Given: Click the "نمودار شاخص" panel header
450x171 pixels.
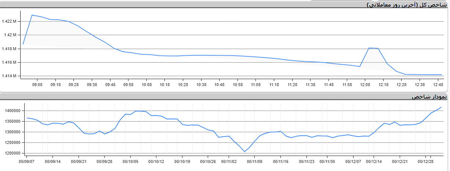Looking at the screenshot, I should pyautogui.click(x=429, y=97).
